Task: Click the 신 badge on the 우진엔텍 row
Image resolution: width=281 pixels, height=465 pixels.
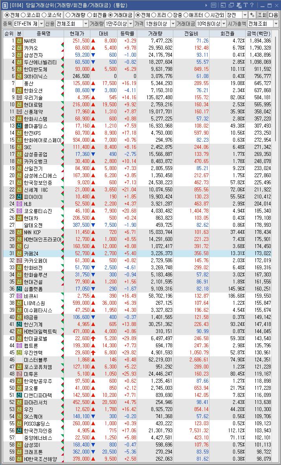Action: [19, 353]
